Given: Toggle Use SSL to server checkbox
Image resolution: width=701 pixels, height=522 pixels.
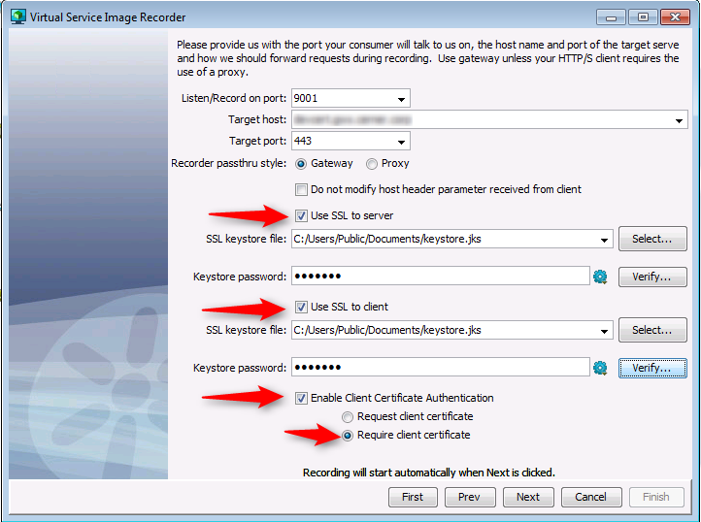Looking at the screenshot, I should (x=301, y=215).
